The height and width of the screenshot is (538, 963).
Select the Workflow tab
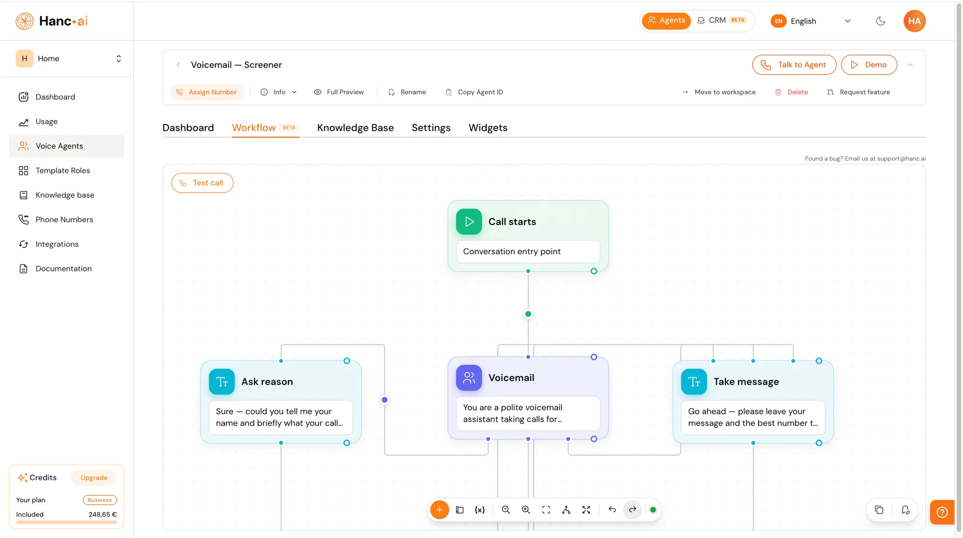[265, 128]
